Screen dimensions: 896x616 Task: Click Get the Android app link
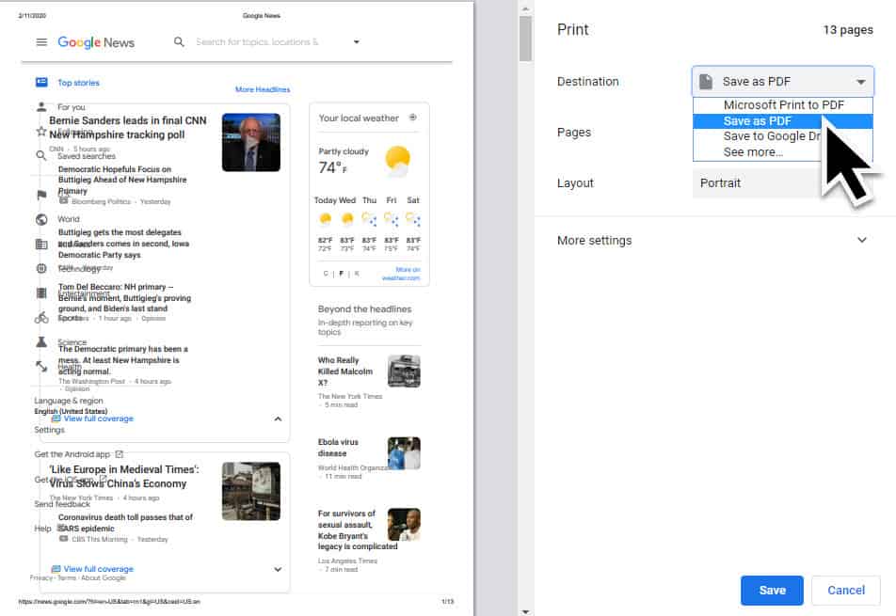(x=78, y=454)
